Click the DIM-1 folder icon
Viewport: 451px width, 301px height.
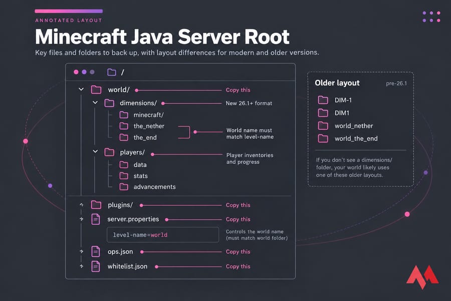[x=323, y=100]
